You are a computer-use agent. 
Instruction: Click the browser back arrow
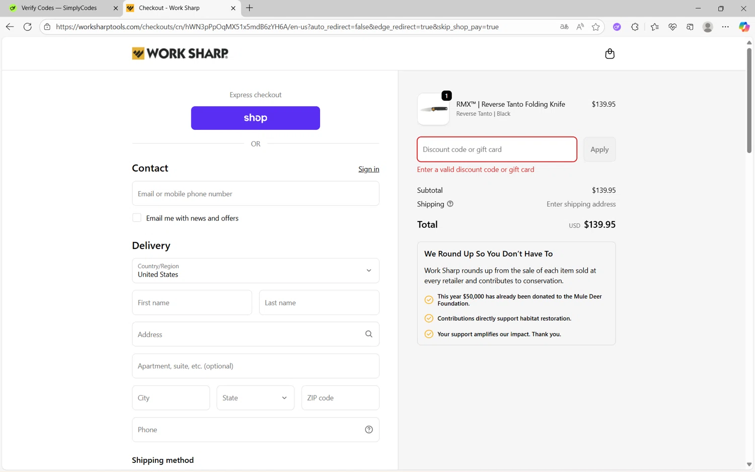click(10, 27)
